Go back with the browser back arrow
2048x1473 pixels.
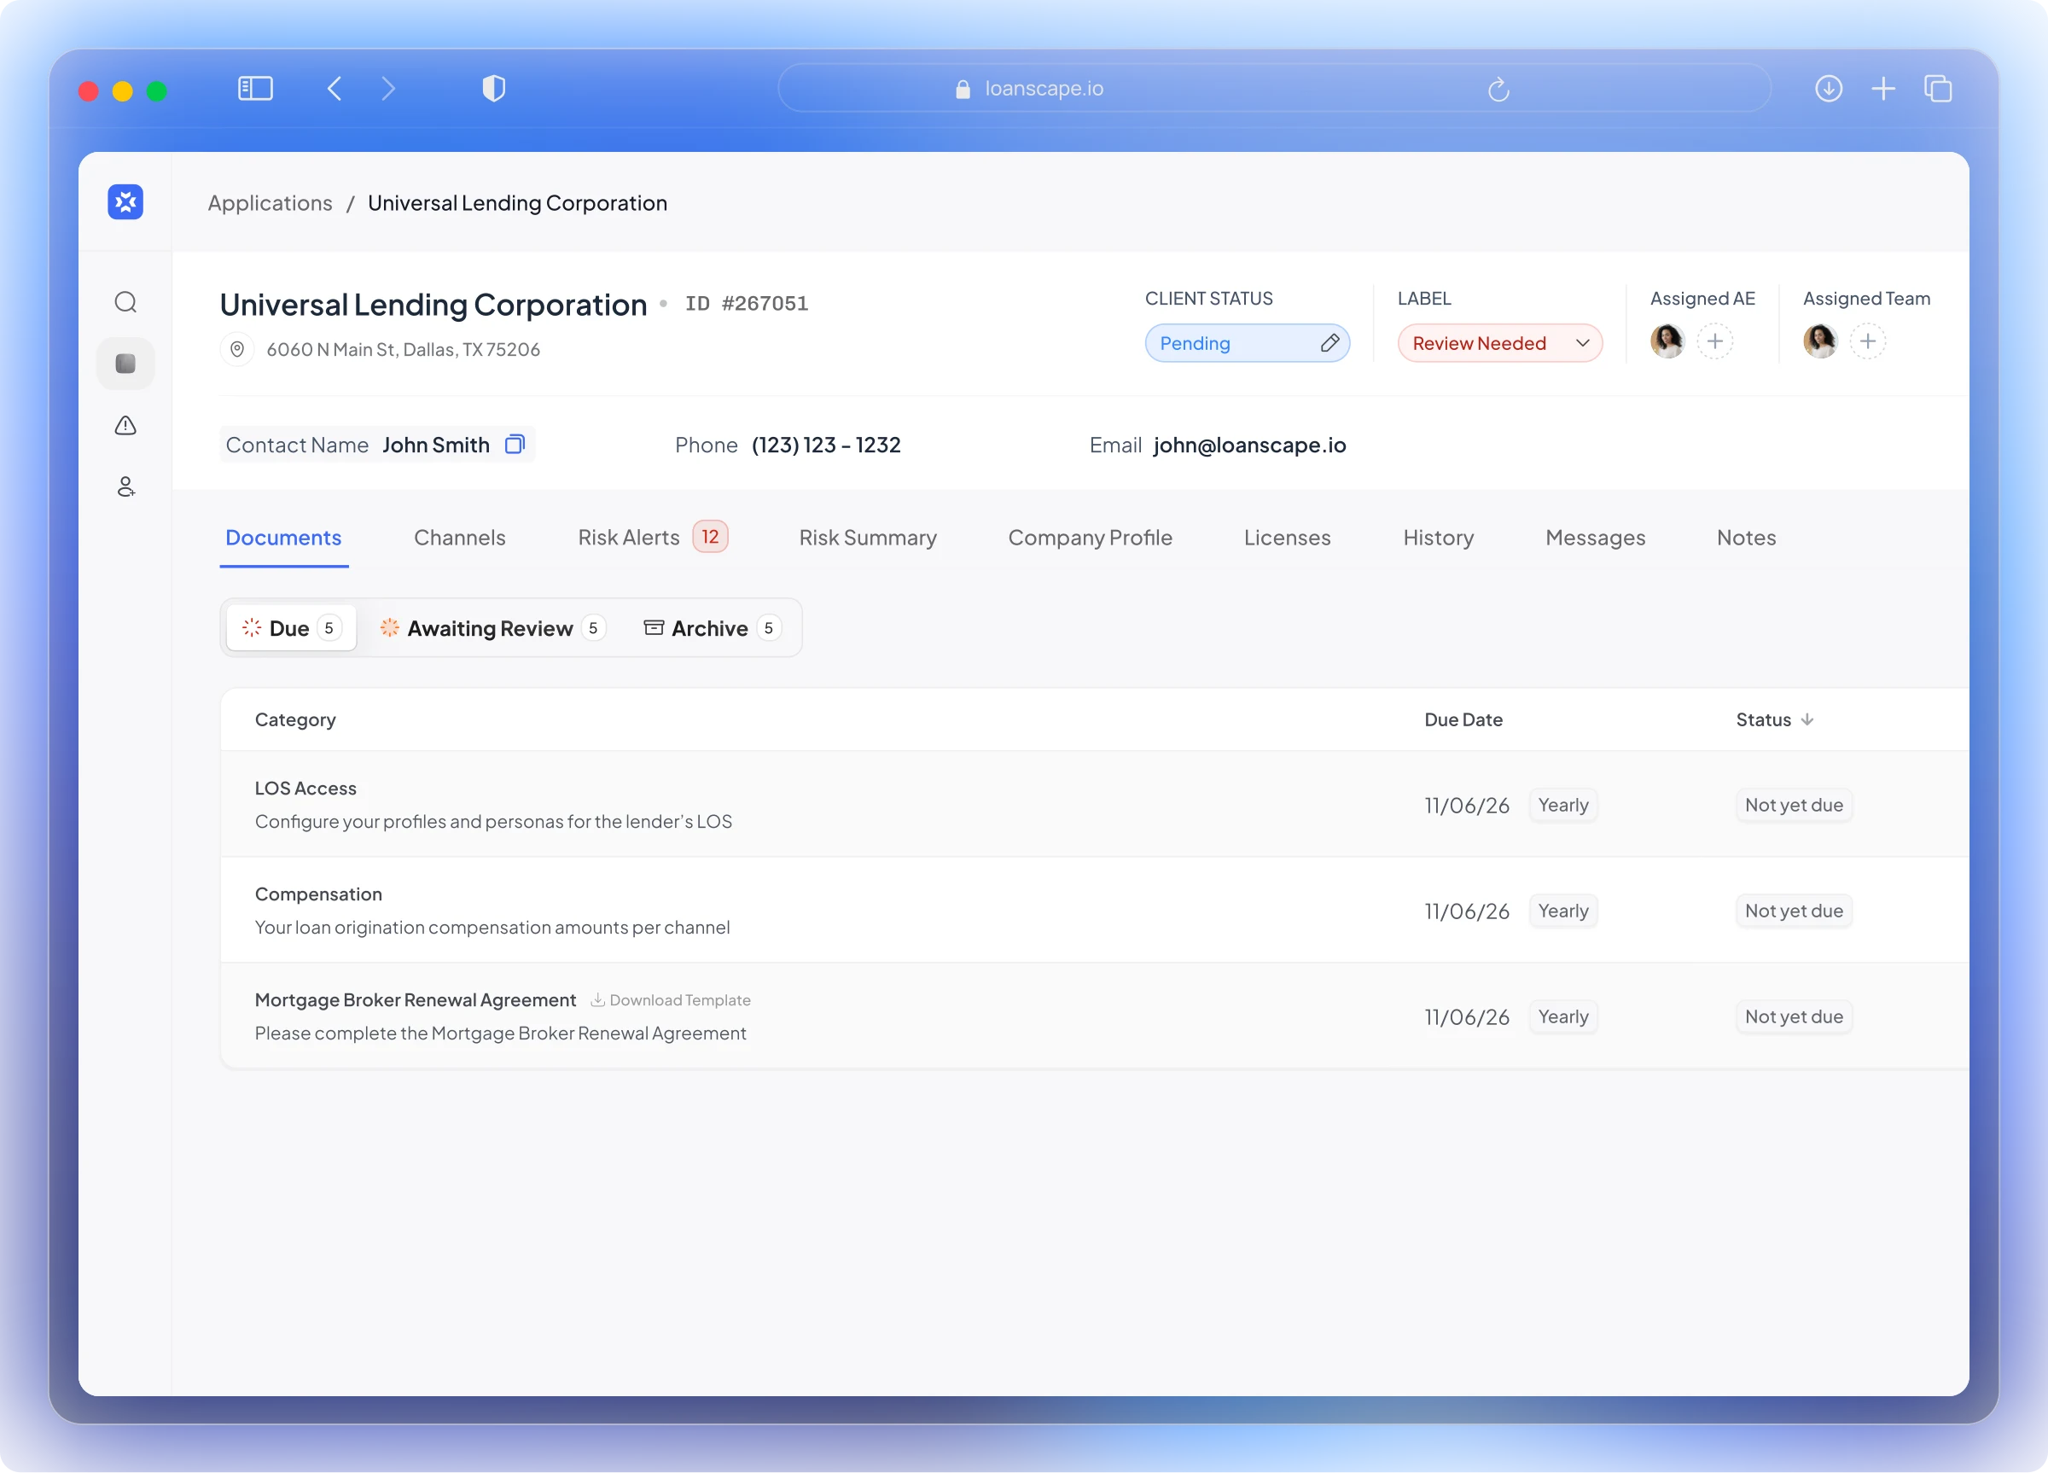pos(335,89)
